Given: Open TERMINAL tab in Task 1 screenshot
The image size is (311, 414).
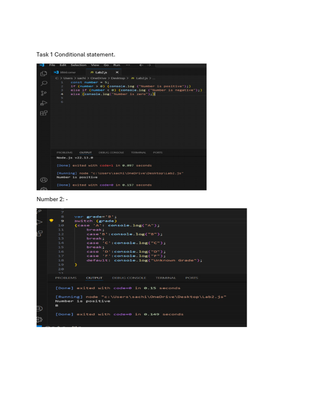Looking at the screenshot, I should click(138, 152).
